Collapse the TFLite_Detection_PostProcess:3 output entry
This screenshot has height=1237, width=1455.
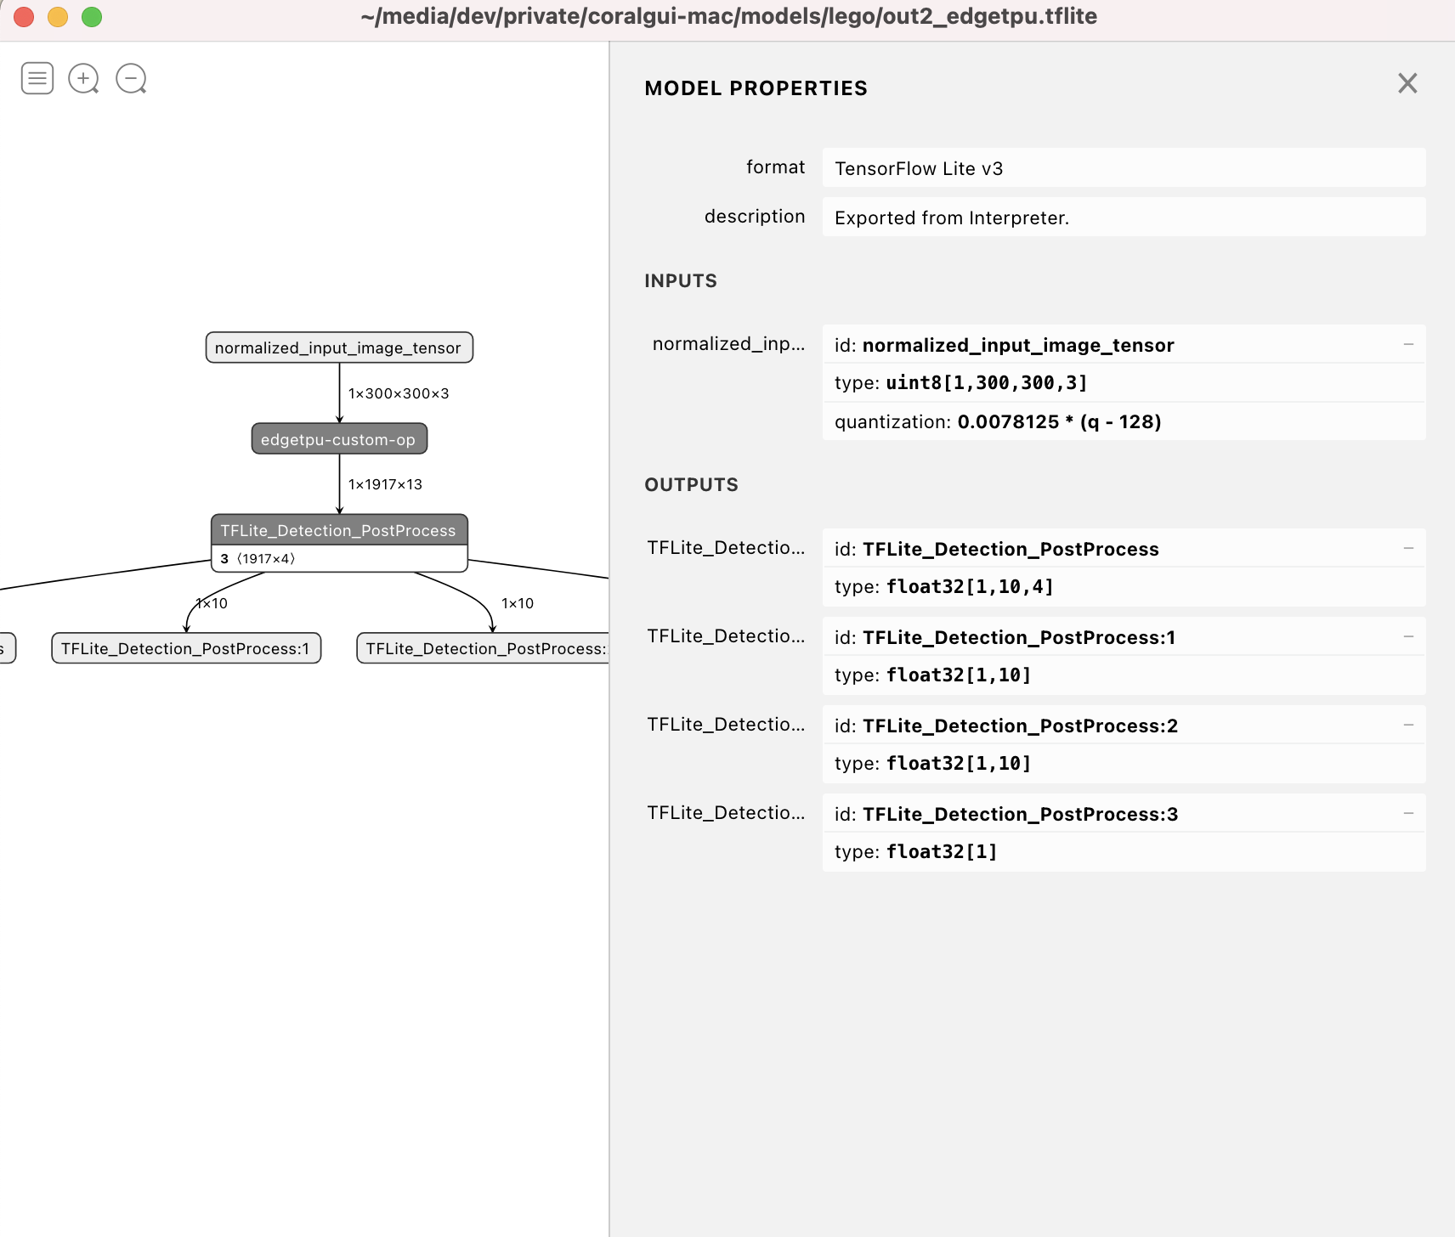[1408, 814]
